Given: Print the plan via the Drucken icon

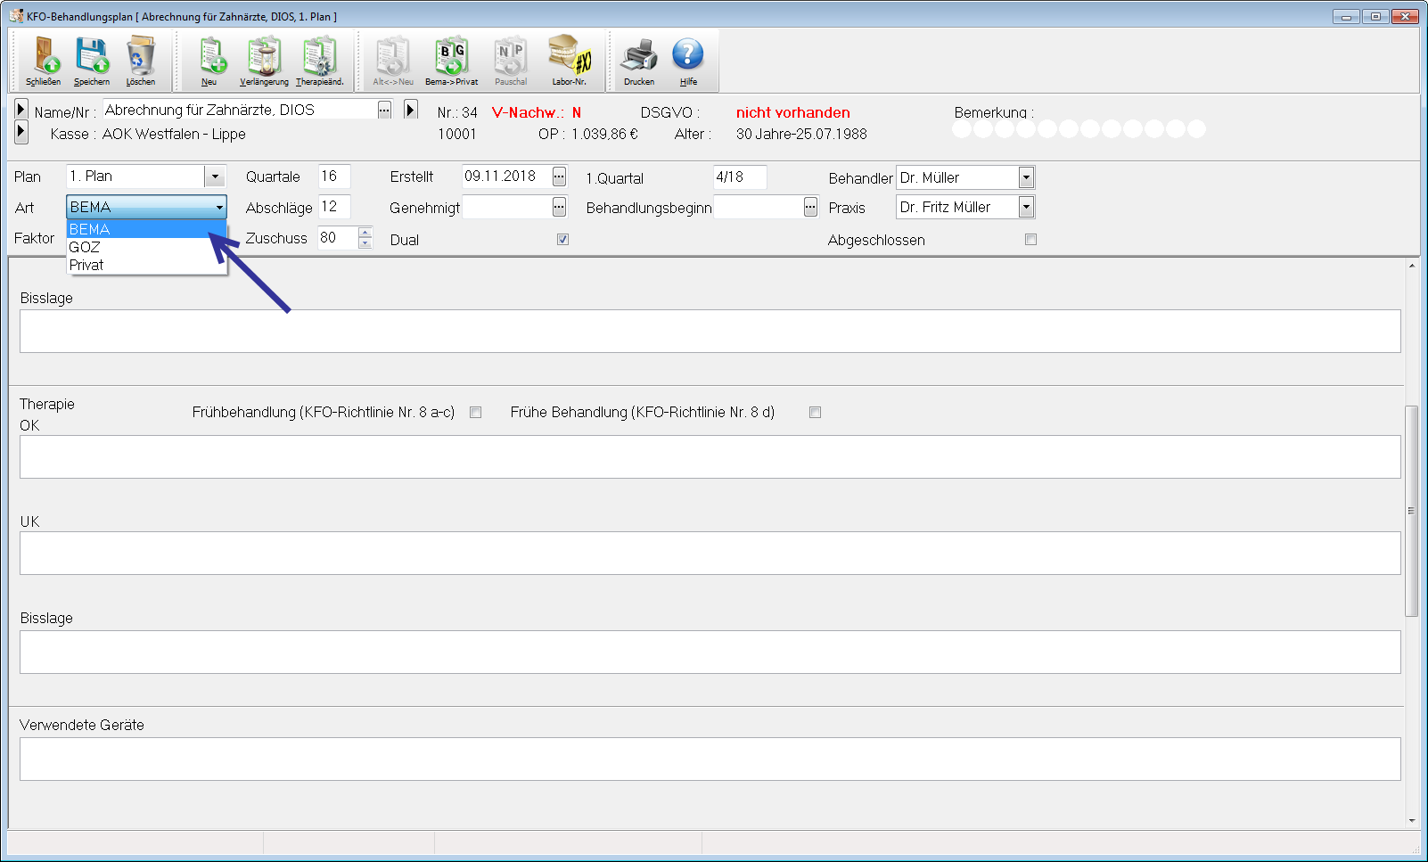Looking at the screenshot, I should tap(638, 57).
